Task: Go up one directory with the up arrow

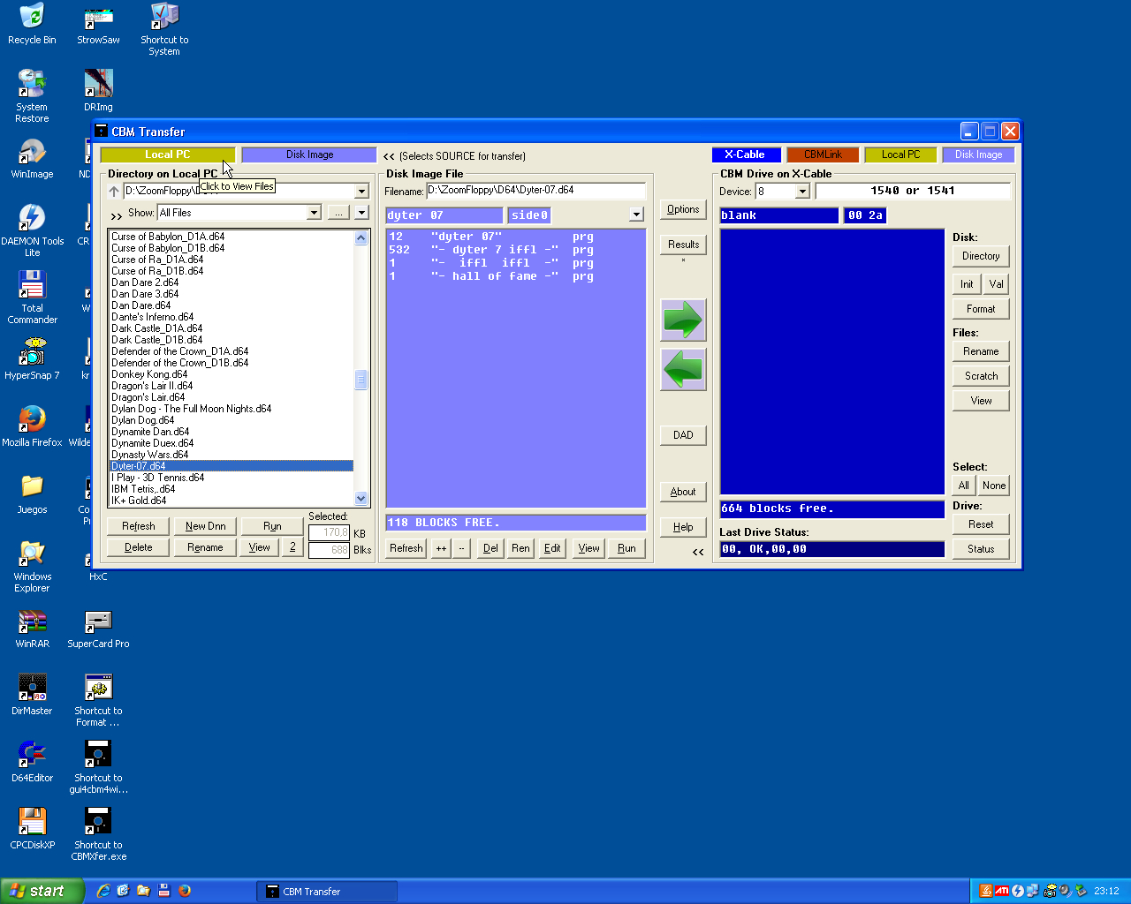Action: 114,191
